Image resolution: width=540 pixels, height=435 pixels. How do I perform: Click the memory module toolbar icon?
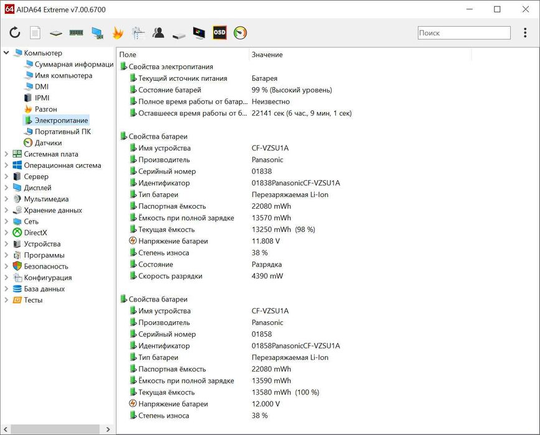(x=76, y=33)
